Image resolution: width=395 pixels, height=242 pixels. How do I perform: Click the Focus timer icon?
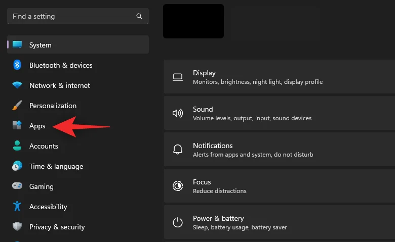tap(178, 186)
